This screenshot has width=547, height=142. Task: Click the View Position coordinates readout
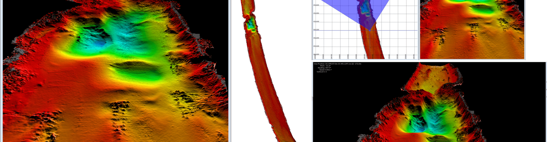pos(338,64)
